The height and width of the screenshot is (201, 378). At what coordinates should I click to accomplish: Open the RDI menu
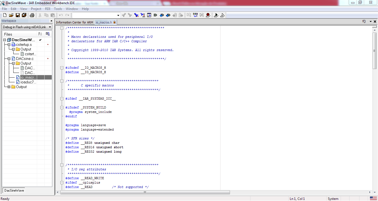pos(48,9)
